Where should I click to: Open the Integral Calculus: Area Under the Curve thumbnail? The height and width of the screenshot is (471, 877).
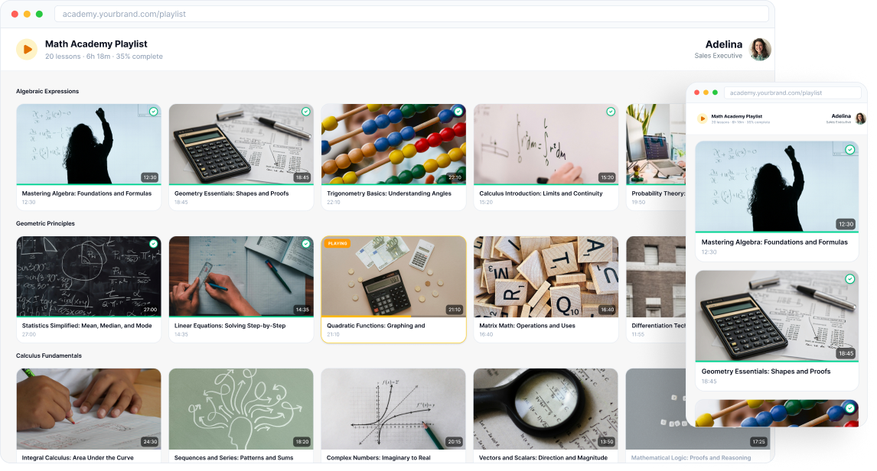click(89, 408)
